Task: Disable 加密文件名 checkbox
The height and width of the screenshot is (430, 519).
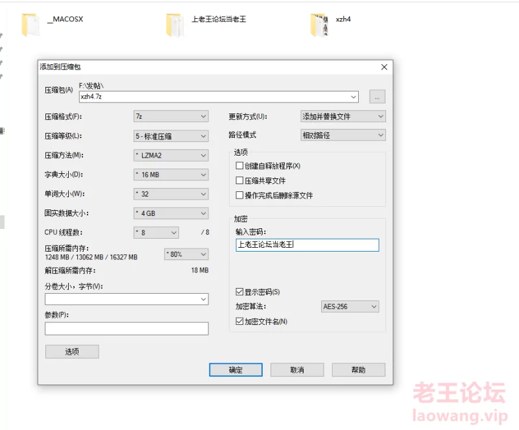Action: 239,321
